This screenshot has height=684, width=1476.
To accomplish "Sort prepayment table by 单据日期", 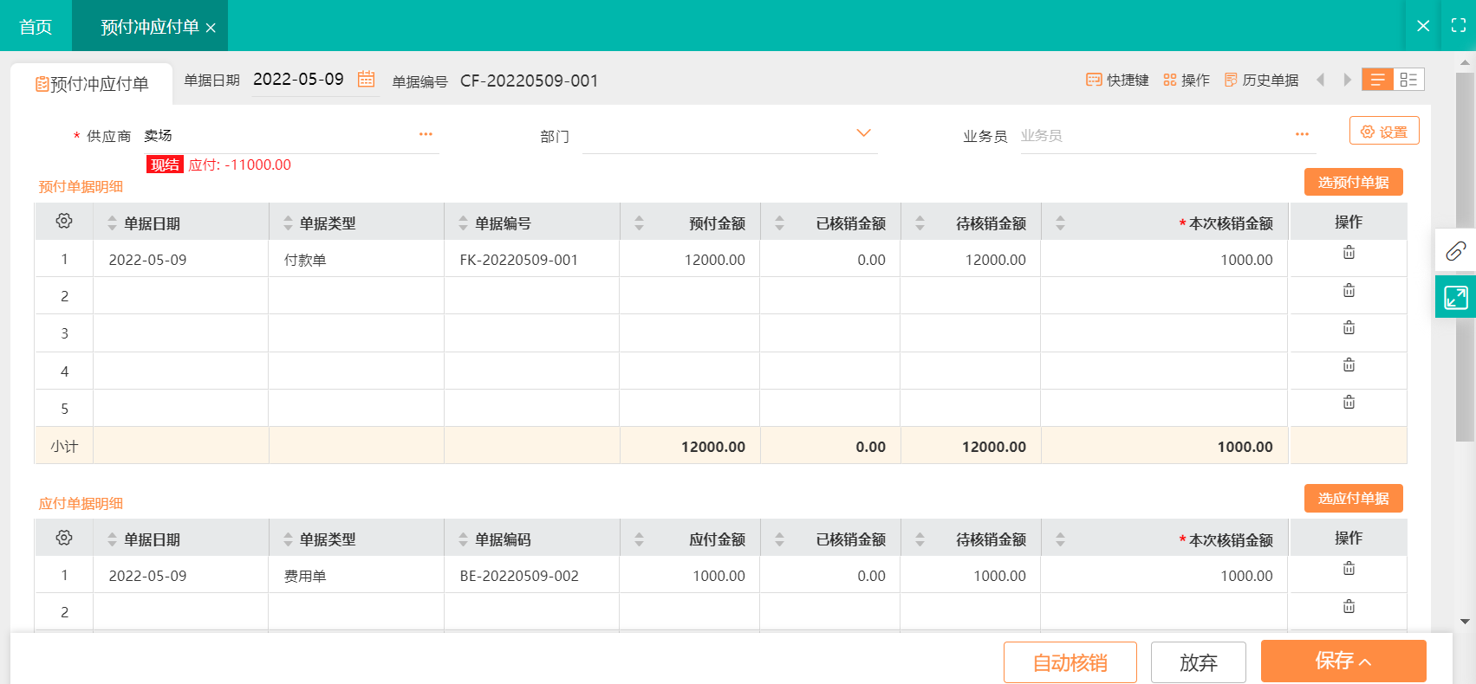I will tap(112, 223).
